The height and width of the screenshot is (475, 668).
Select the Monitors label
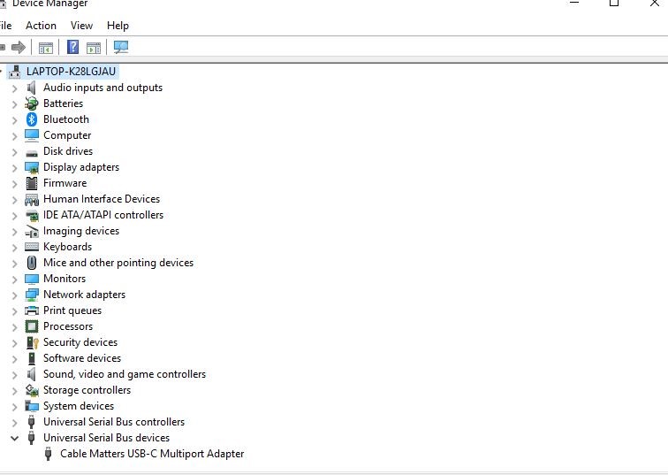point(65,279)
